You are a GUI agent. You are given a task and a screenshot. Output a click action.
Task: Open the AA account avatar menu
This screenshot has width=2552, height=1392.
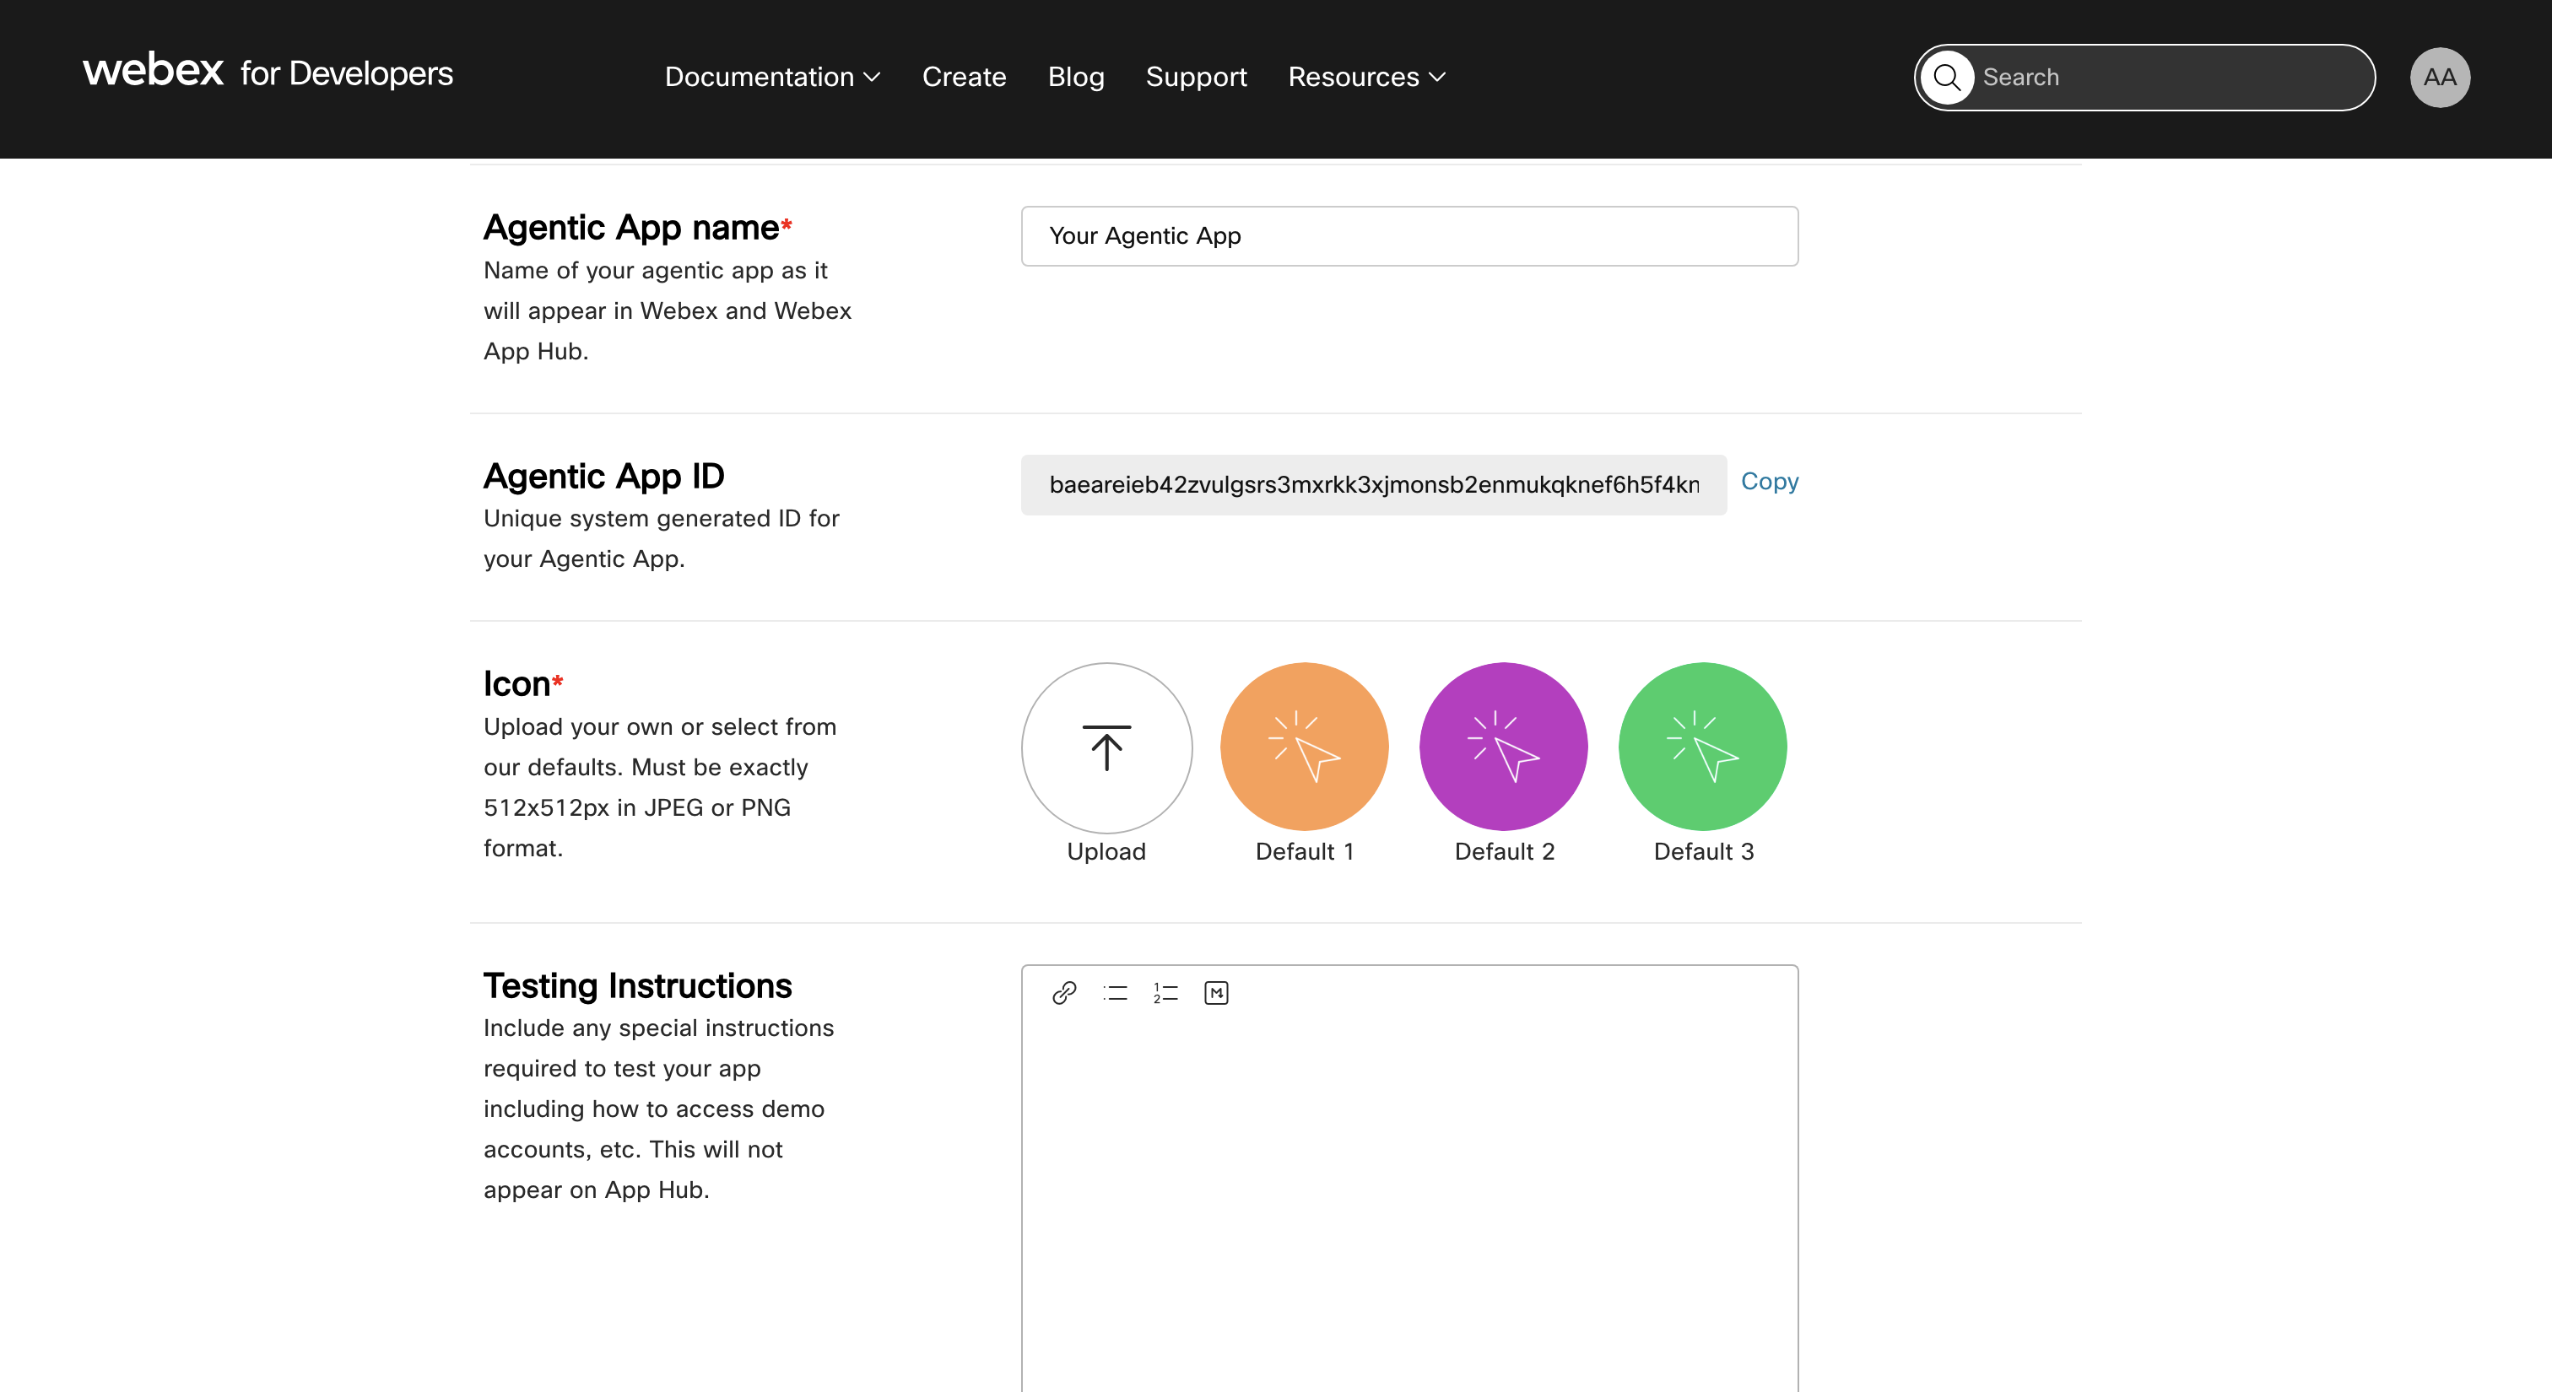(2439, 76)
